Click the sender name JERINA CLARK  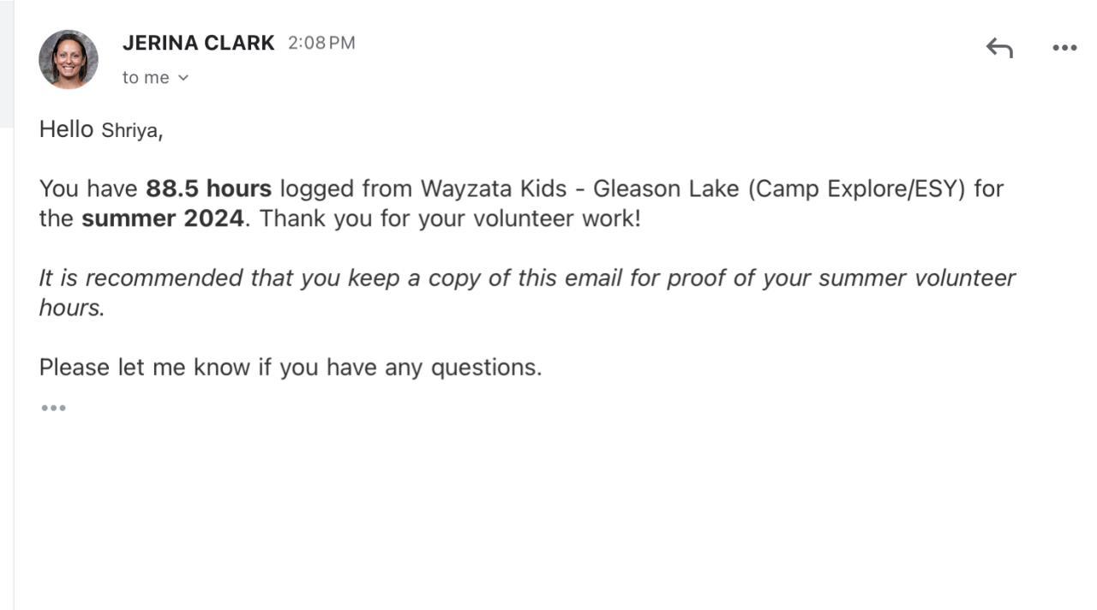click(198, 43)
